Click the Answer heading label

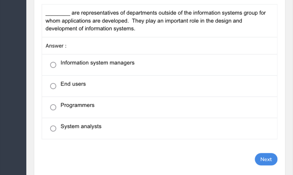56,46
